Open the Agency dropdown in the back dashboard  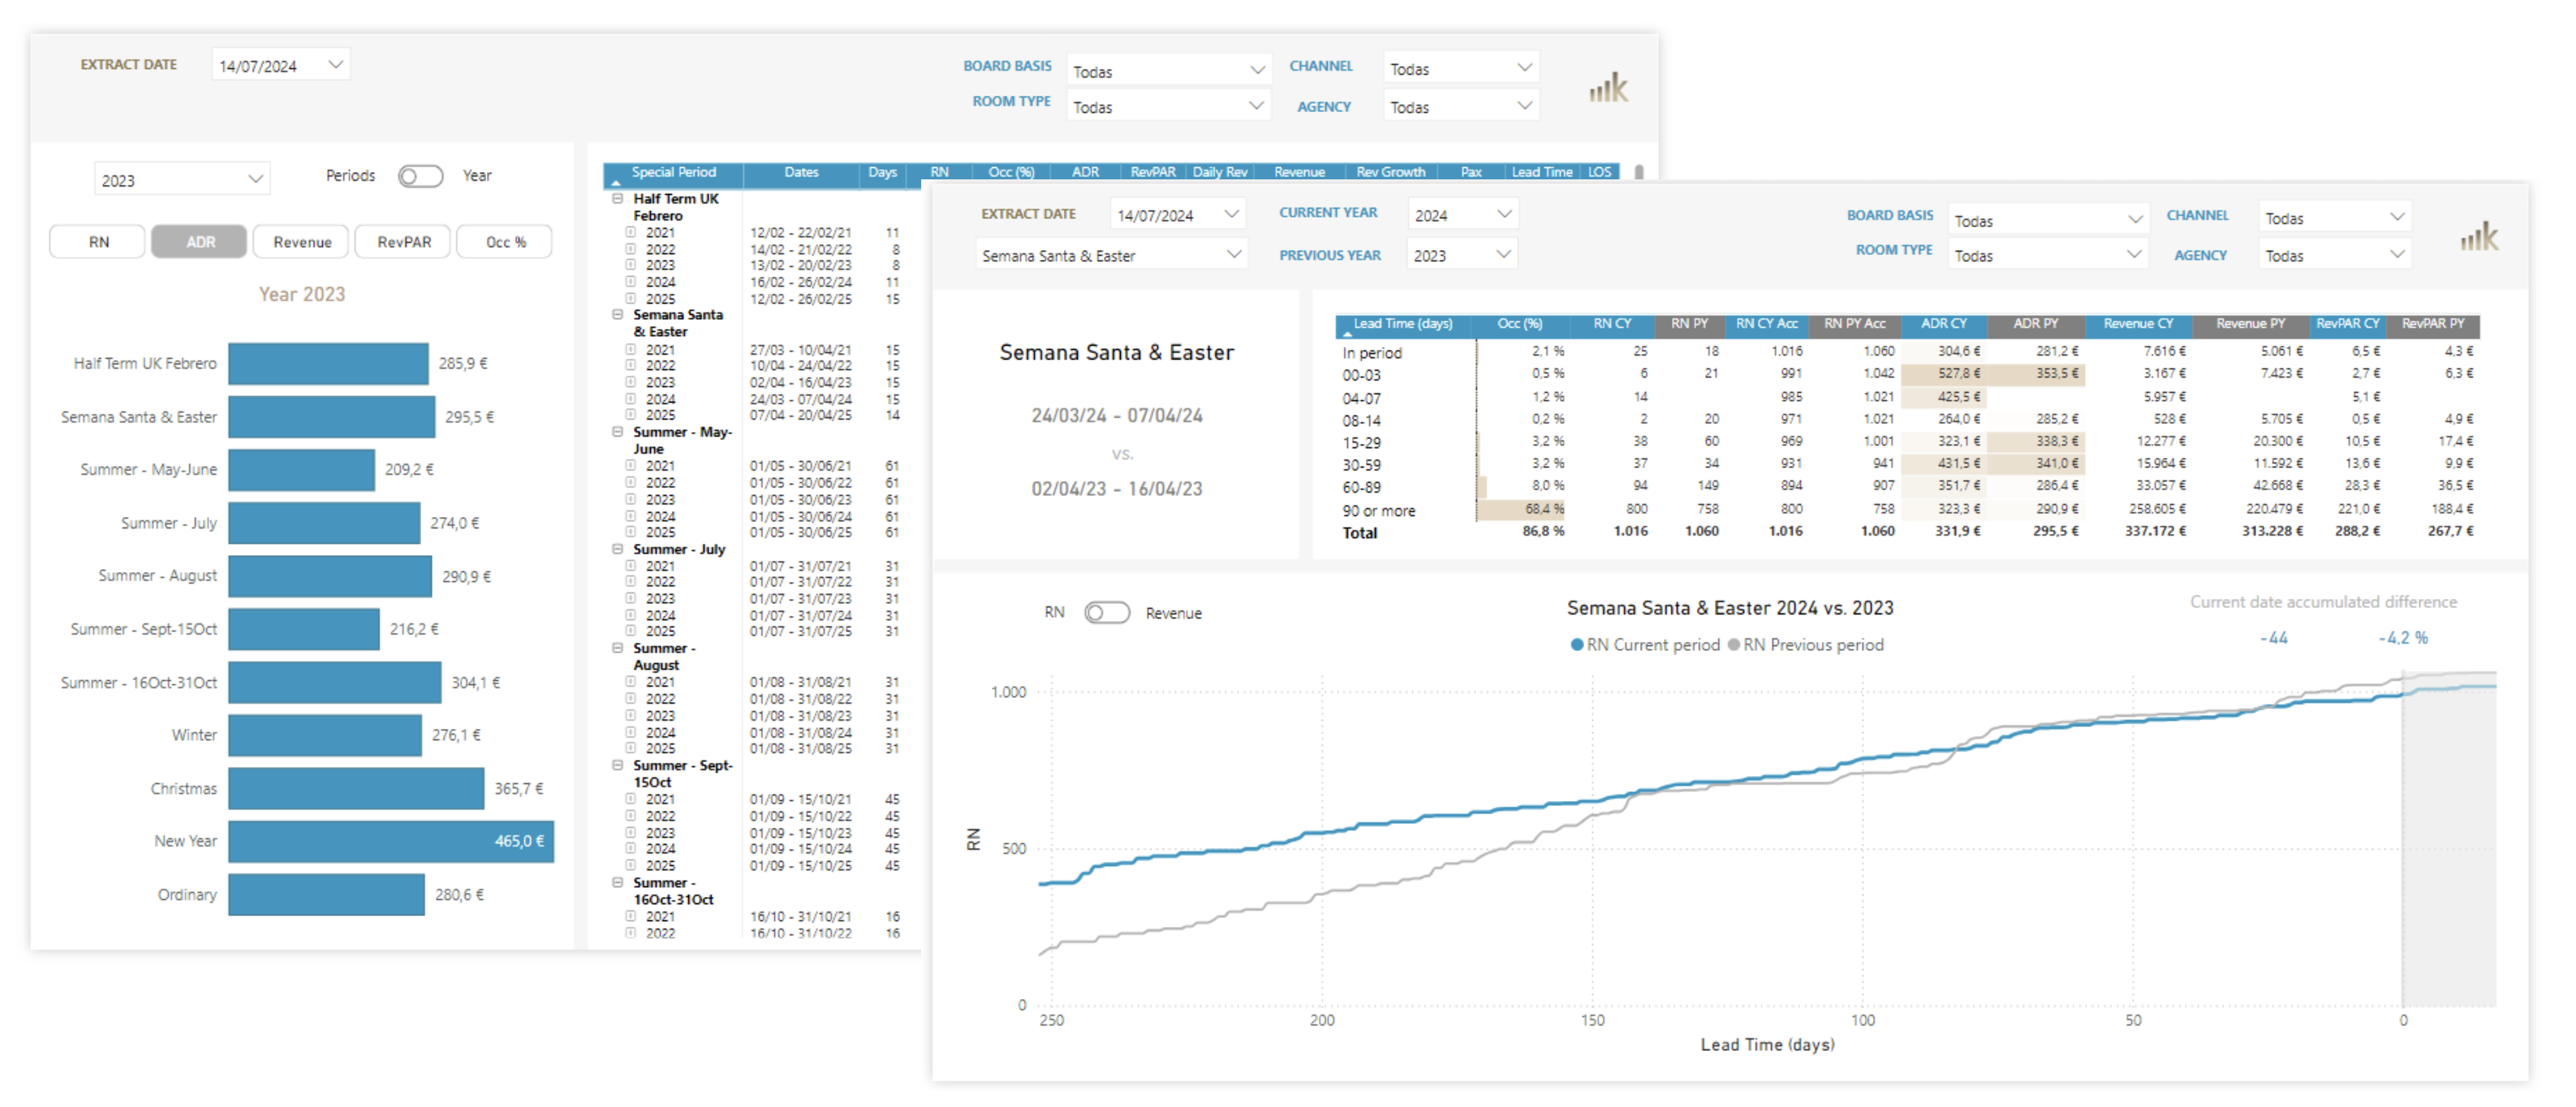pyautogui.click(x=1461, y=106)
